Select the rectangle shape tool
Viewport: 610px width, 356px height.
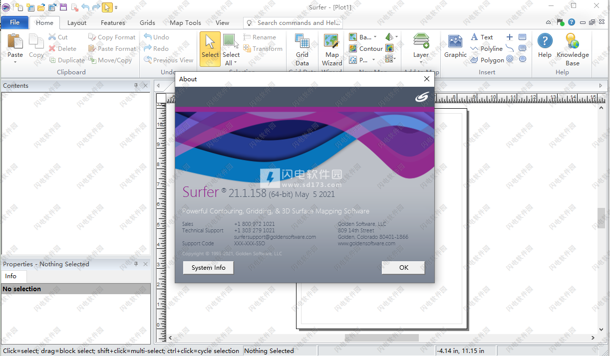[523, 37]
